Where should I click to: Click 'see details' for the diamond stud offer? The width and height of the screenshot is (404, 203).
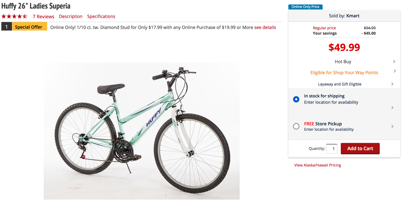click(x=265, y=27)
